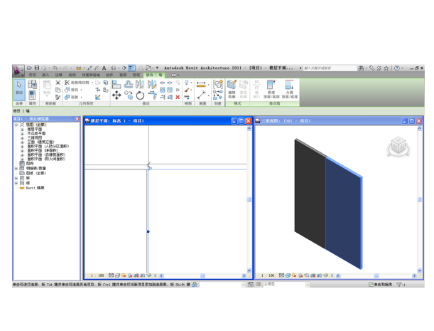This screenshot has width=434, height=331.
Task: Expand the 三维视图 tree node
Action: tap(22, 138)
